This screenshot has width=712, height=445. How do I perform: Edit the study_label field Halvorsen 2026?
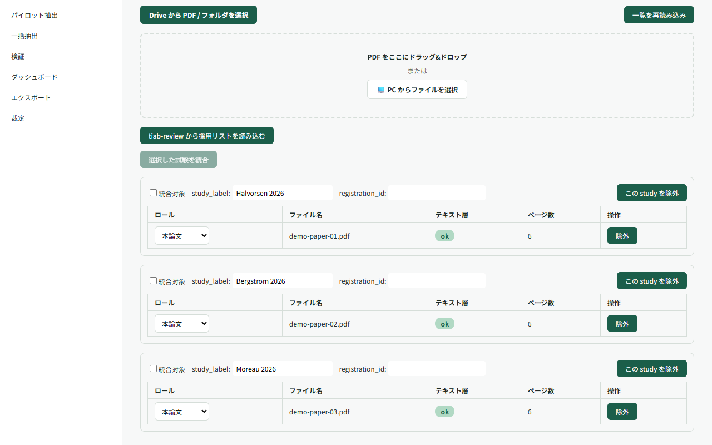click(283, 193)
